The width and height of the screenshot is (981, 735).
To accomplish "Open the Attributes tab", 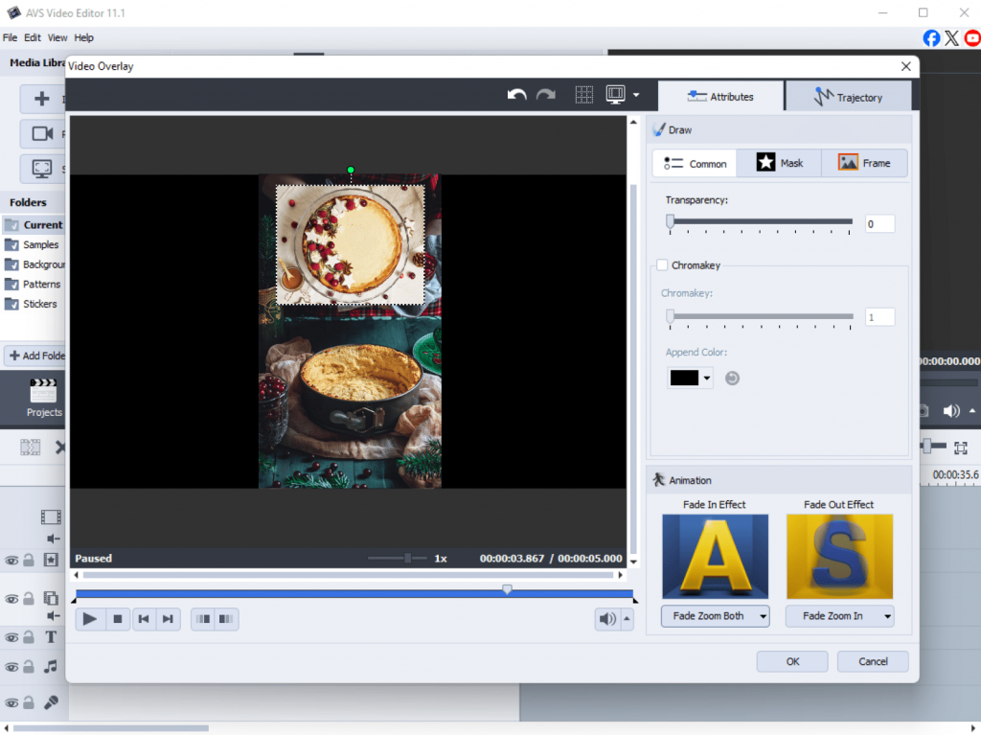I will pos(720,97).
